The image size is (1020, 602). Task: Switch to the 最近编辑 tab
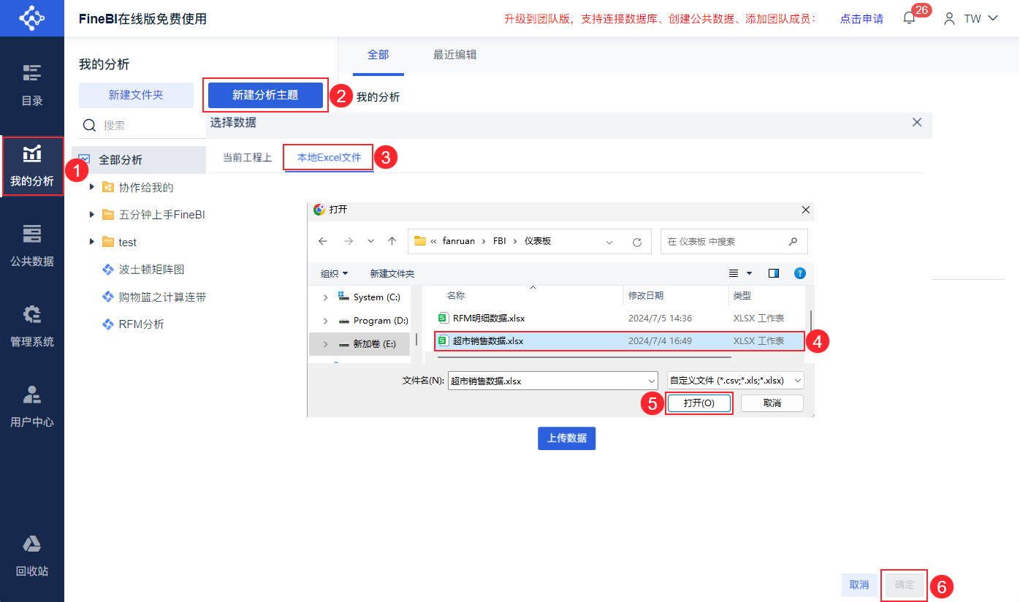(x=454, y=55)
